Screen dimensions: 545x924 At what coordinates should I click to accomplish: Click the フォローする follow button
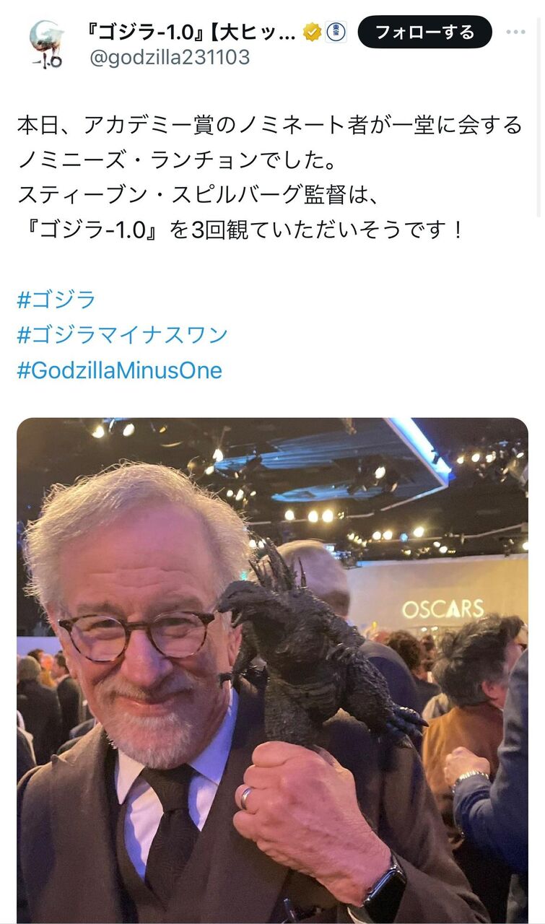pos(425,32)
